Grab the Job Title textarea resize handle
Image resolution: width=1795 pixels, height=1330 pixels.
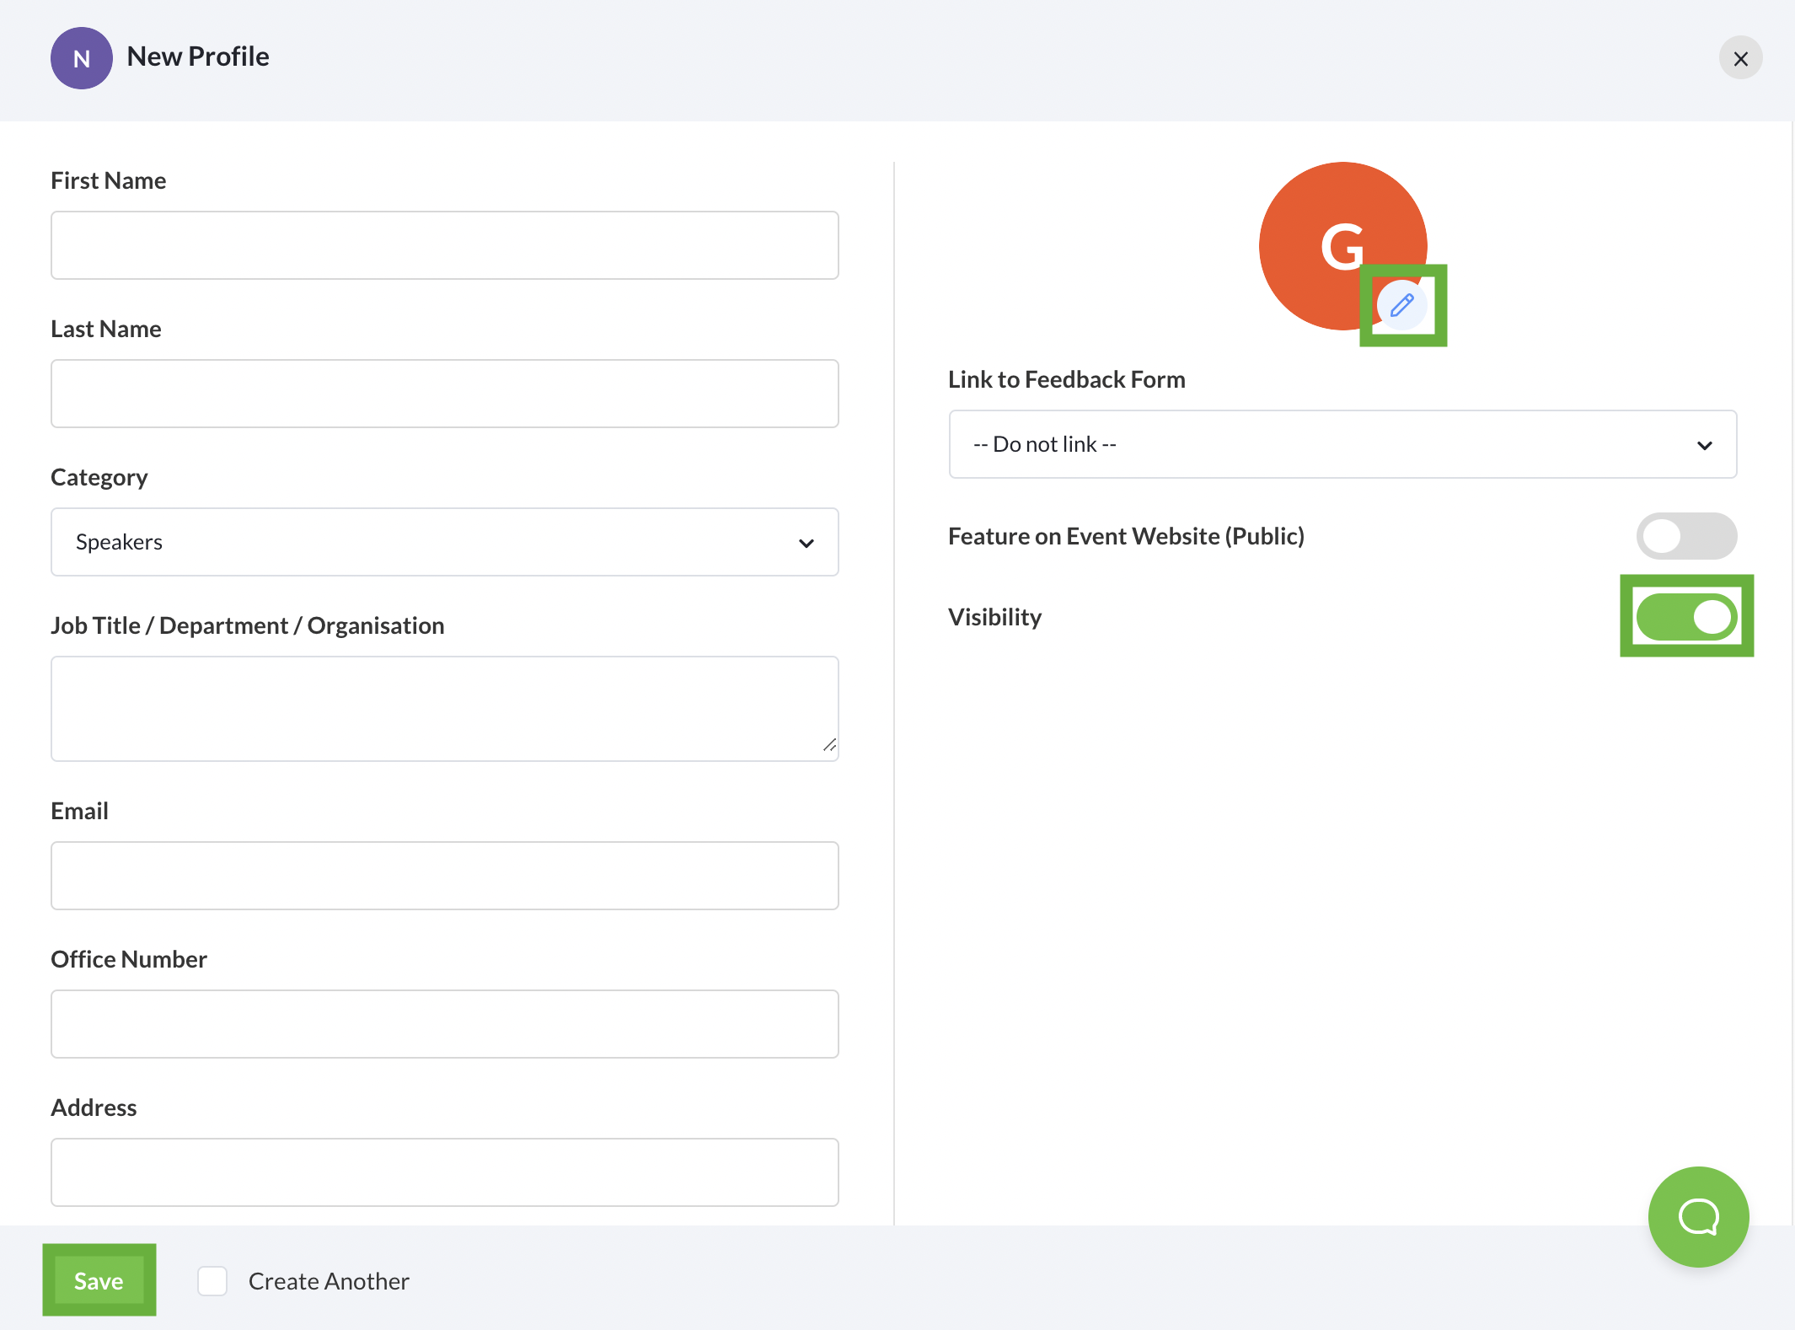pos(829,745)
